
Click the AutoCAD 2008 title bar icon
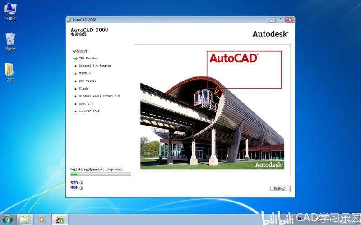tap(69, 20)
